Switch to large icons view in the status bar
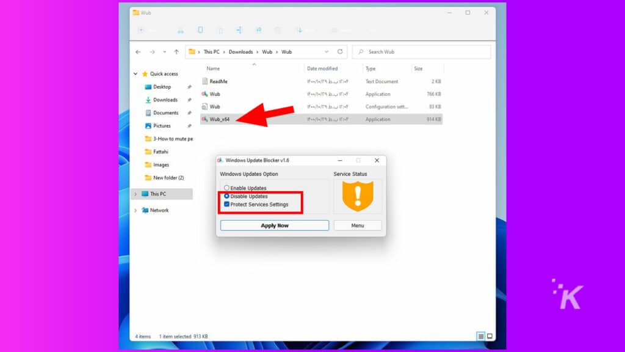 490,336
